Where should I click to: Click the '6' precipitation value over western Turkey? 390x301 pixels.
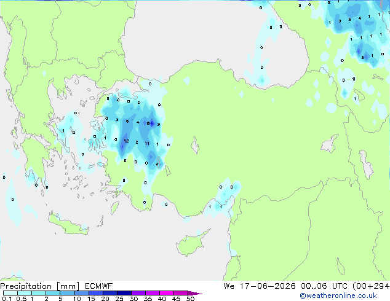pos(127,121)
